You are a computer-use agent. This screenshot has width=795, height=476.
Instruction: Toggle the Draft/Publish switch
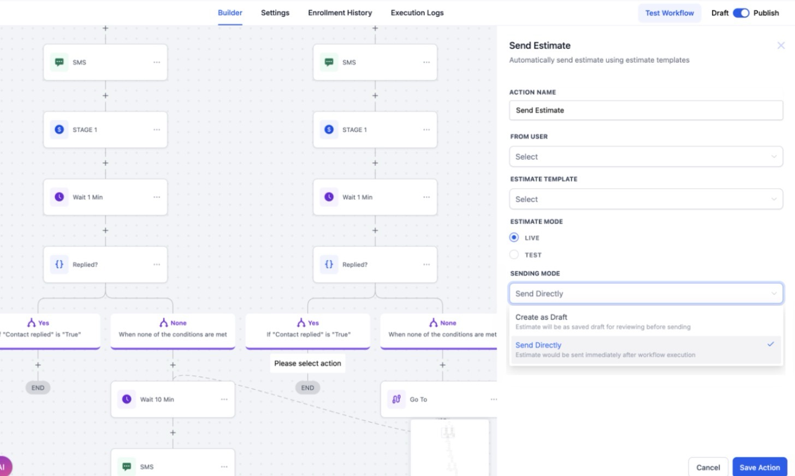pos(740,13)
